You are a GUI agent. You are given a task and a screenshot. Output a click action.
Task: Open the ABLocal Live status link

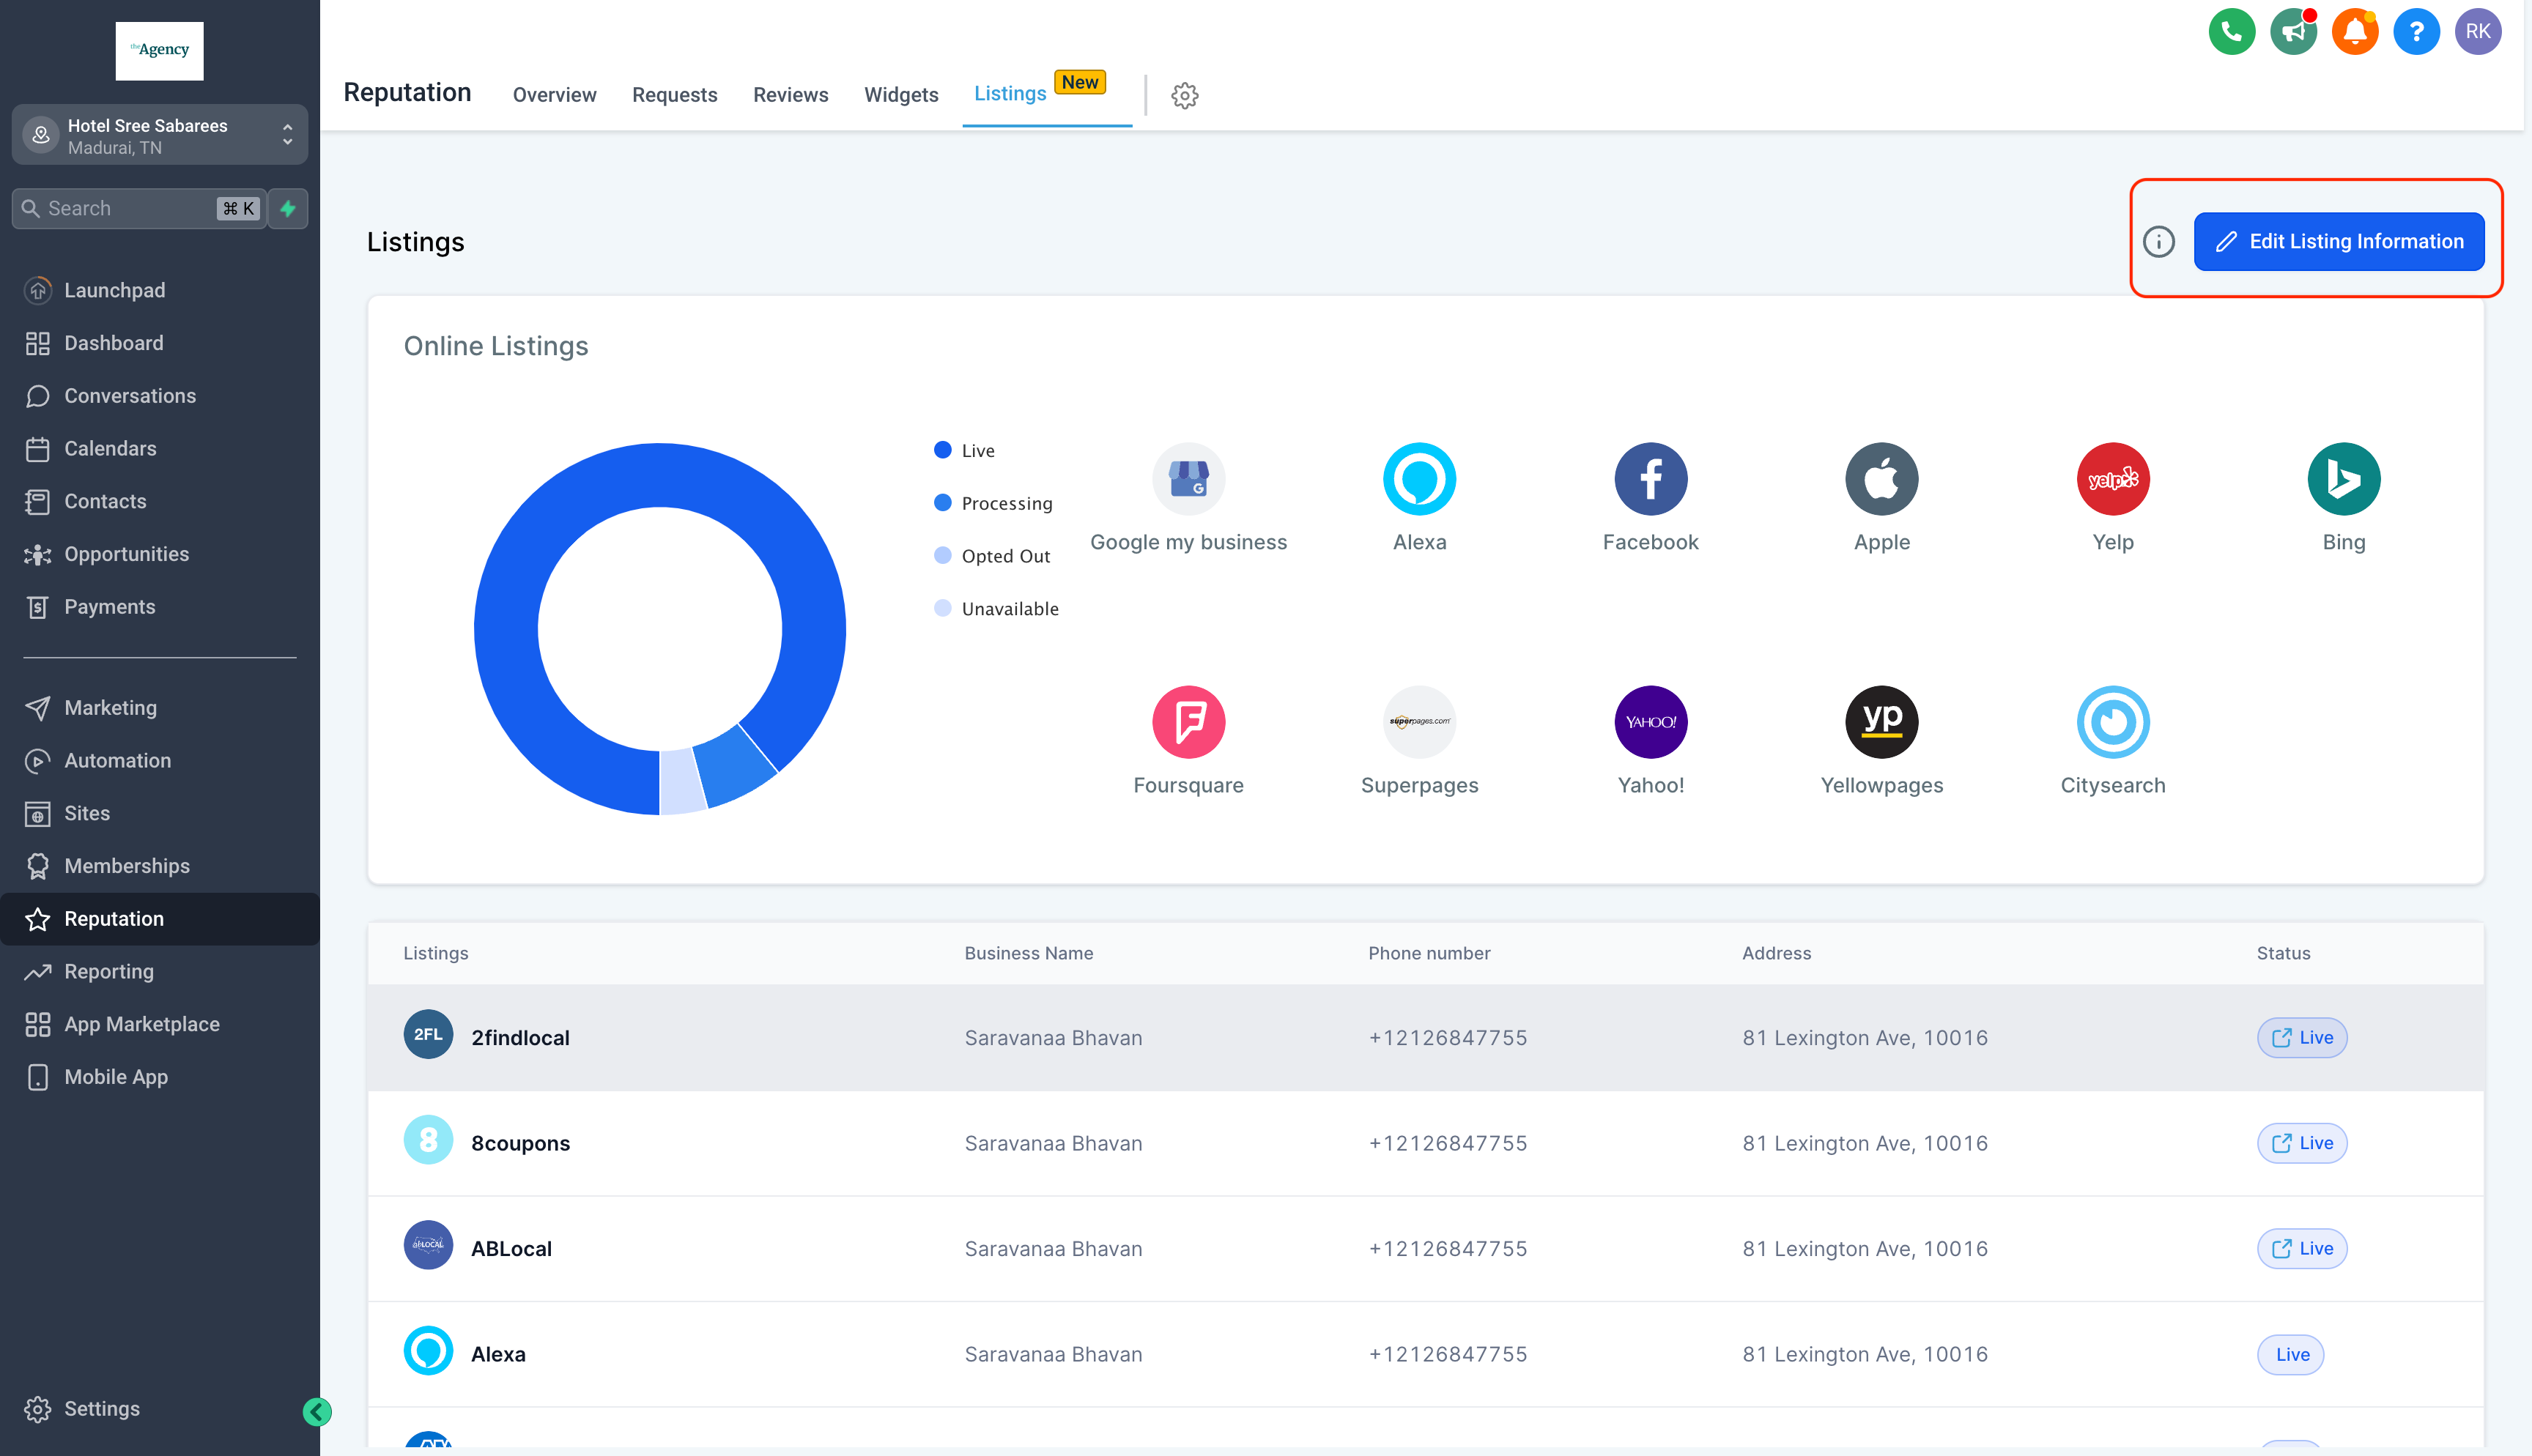(2301, 1249)
